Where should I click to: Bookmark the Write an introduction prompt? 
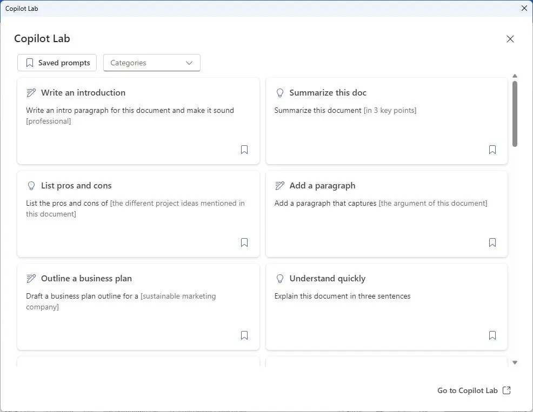click(244, 150)
